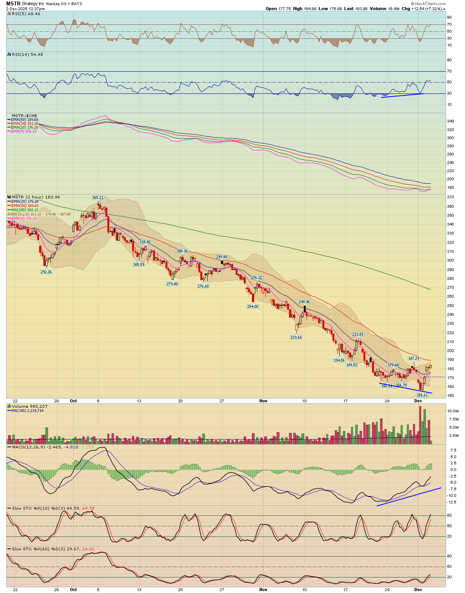Click the 'RSI(5) 68.46' label

coord(26,14)
